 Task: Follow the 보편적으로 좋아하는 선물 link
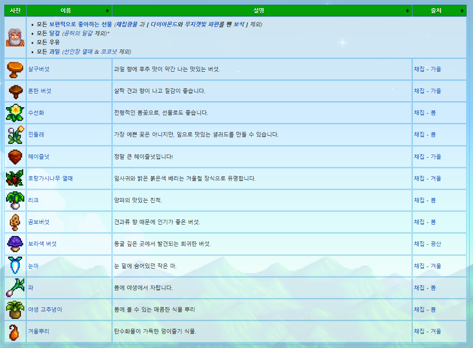pos(81,24)
